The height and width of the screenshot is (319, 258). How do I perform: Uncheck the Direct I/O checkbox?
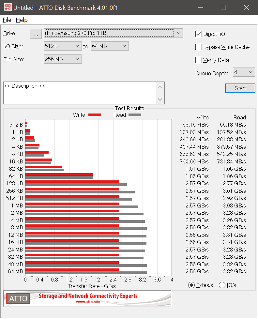coord(199,34)
